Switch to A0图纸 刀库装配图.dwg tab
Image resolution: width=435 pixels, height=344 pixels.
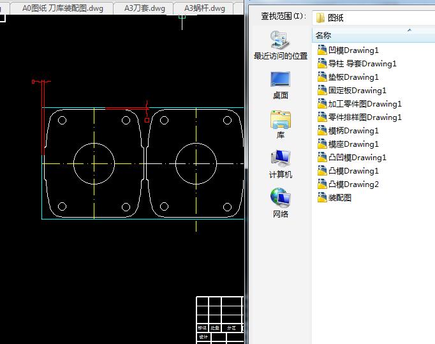62,8
